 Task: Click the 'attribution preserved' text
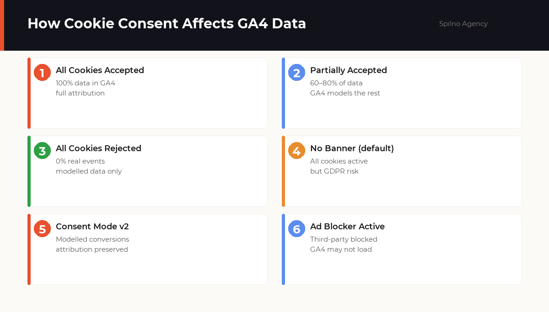tap(92, 249)
